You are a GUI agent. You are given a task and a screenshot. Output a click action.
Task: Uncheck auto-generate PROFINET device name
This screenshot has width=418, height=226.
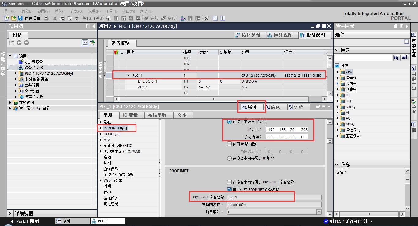(229, 190)
